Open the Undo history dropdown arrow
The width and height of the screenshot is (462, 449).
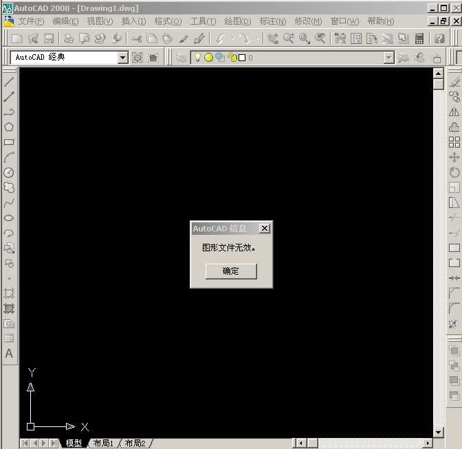(x=233, y=38)
